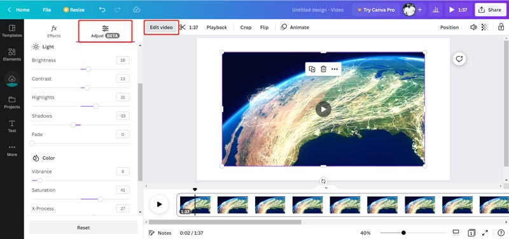Lock the selected element
The height and width of the screenshot is (239, 509).
[x=501, y=27]
